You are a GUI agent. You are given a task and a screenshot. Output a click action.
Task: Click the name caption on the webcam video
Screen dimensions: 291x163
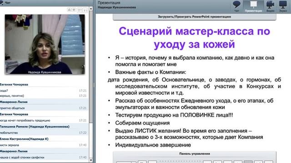[x=45, y=72]
